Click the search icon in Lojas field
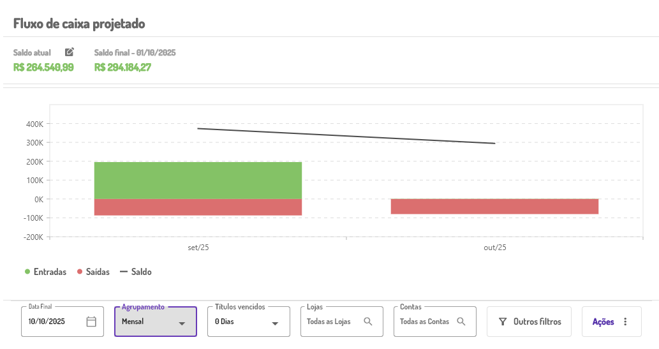The height and width of the screenshot is (349, 659). (x=368, y=322)
